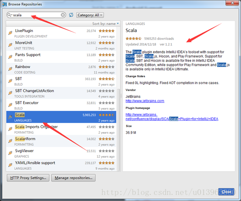Image resolution: width=241 pixels, height=201 pixels.
Task: Reload the plugin repository list
Action: (71, 15)
